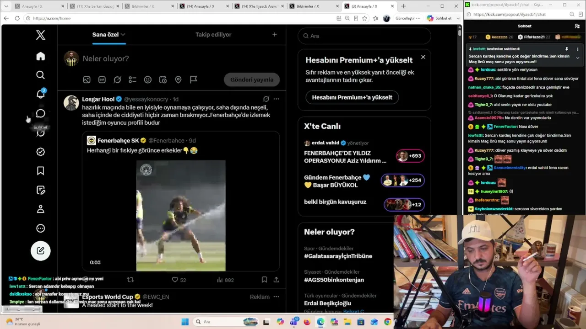Schedule the post with the calendar icon
The image size is (586, 329).
click(x=163, y=80)
